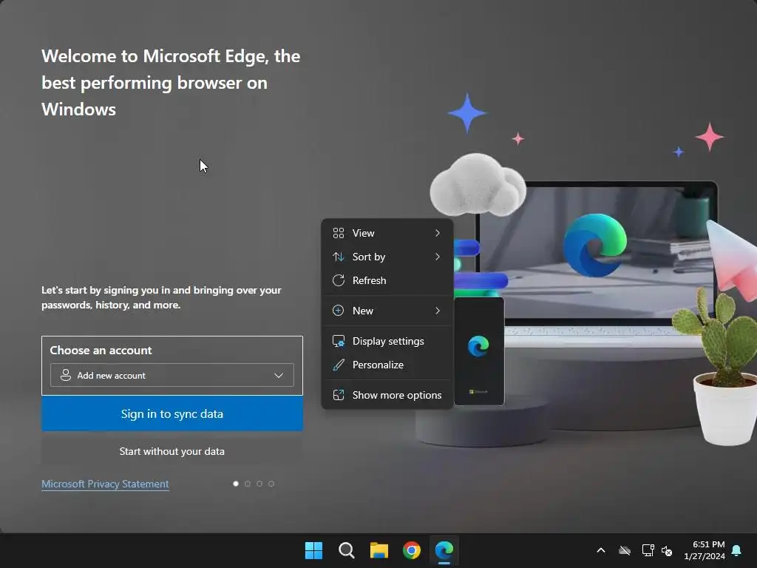
Task: Expand the New submenu arrow
Action: 438,311
